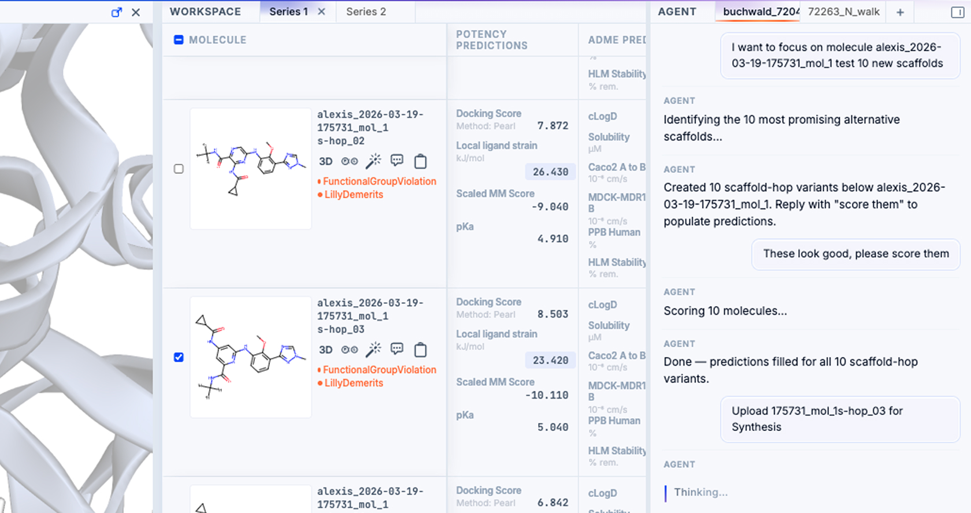The width and height of the screenshot is (971, 513).
Task: Pop out the protein viewer panel
Action: point(116,12)
